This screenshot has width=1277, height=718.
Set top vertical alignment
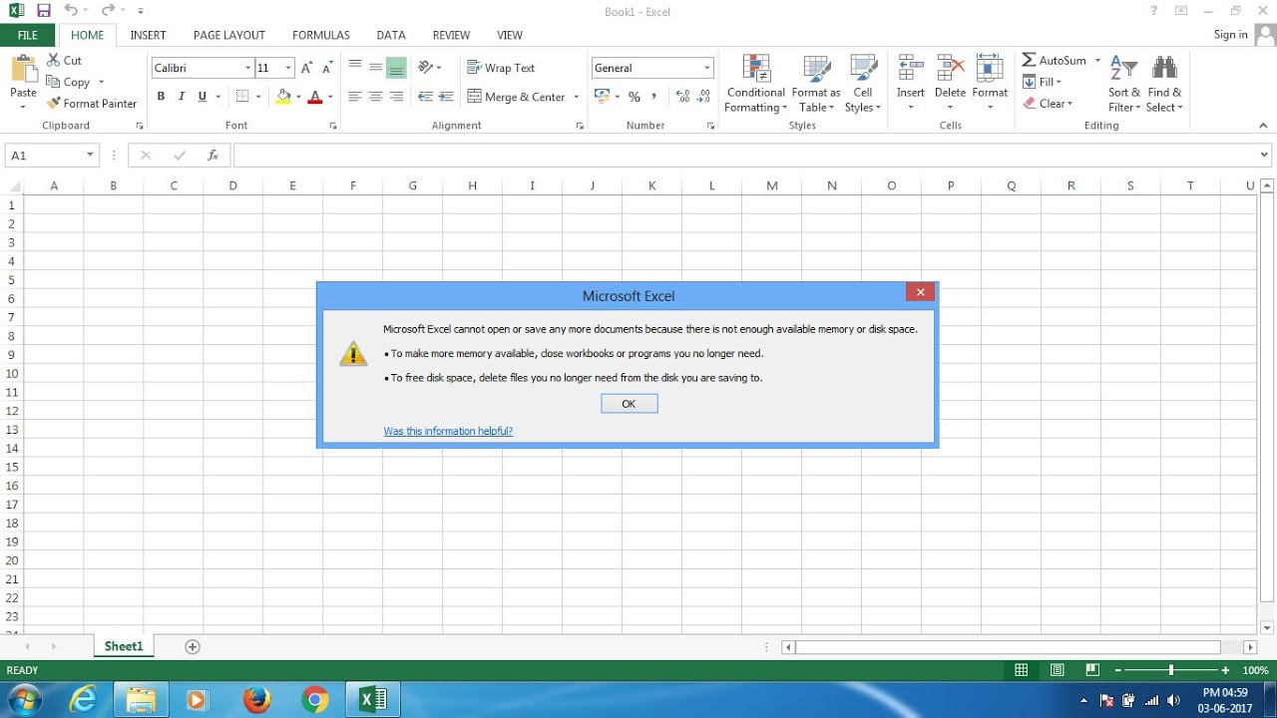tap(354, 67)
